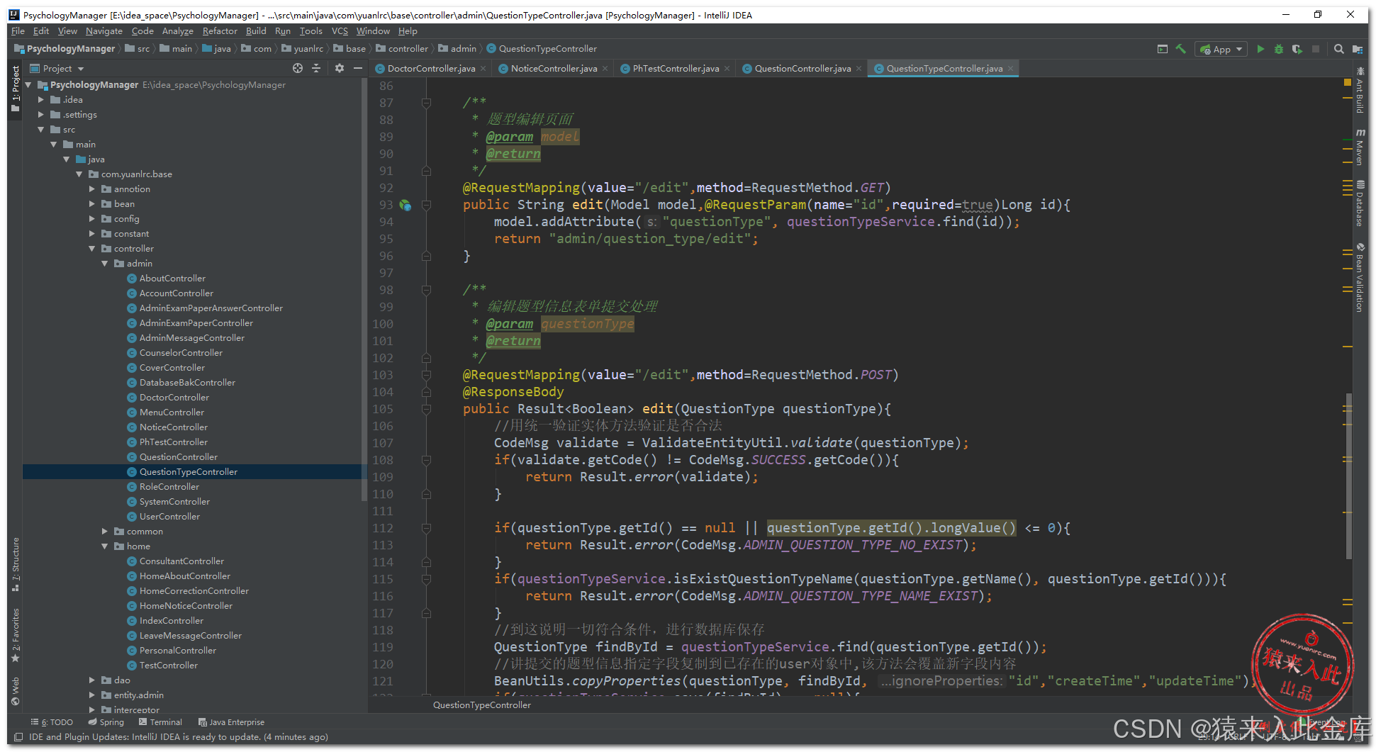Open the Database side panel
Image resolution: width=1376 pixels, height=752 pixels.
[1360, 203]
